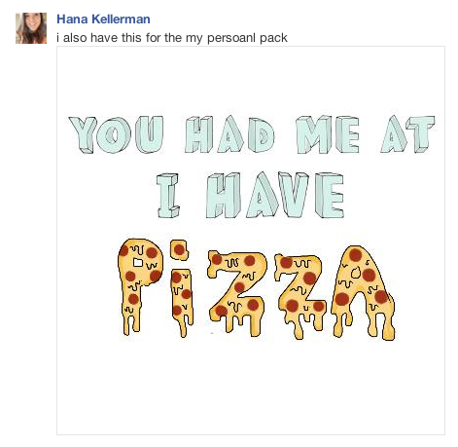
Task: Click the word AT in the image
Action: coord(407,134)
